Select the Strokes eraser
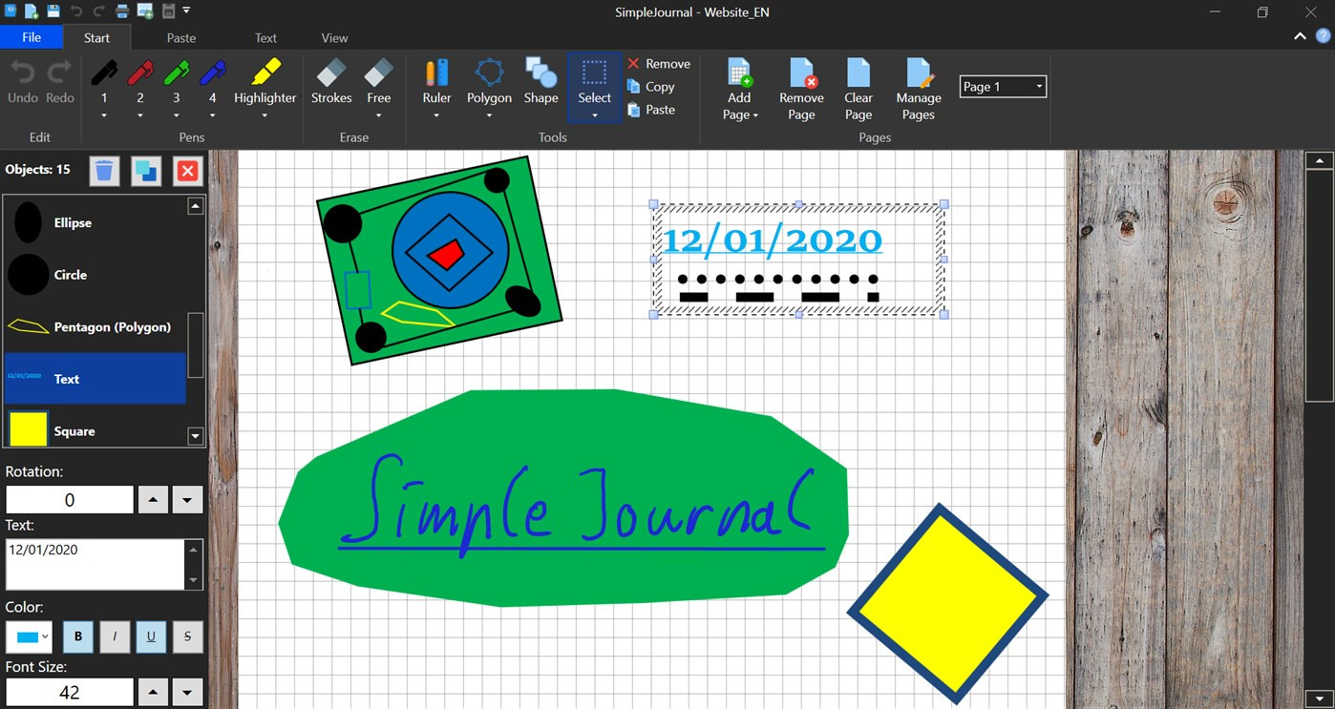 (331, 81)
